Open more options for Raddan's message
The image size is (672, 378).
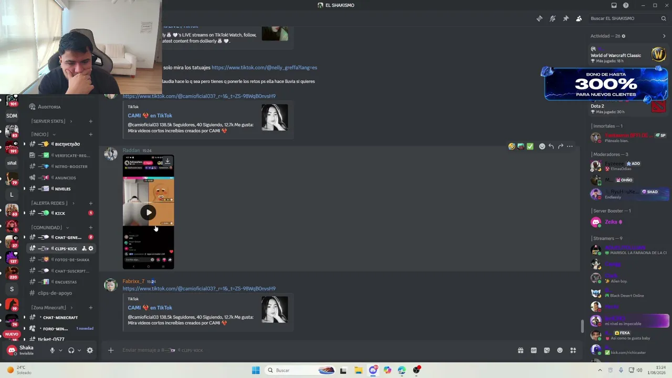tap(570, 146)
